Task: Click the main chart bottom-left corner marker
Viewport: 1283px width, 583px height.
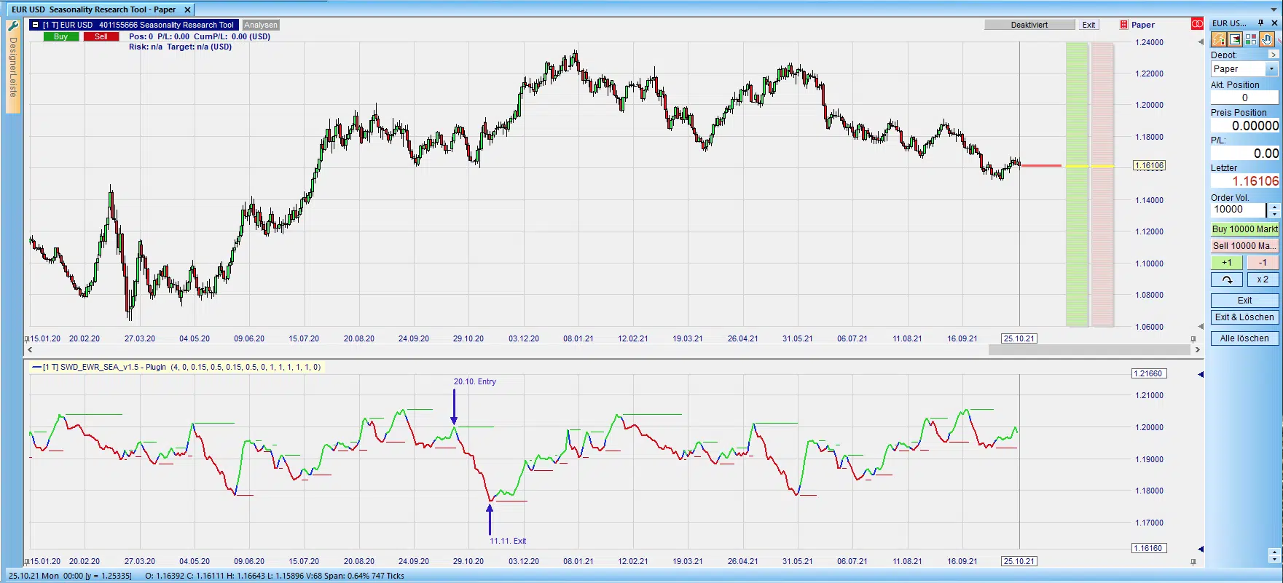Action: [x=27, y=338]
